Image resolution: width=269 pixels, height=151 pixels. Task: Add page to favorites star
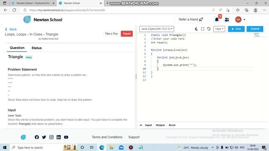pos(228,10)
